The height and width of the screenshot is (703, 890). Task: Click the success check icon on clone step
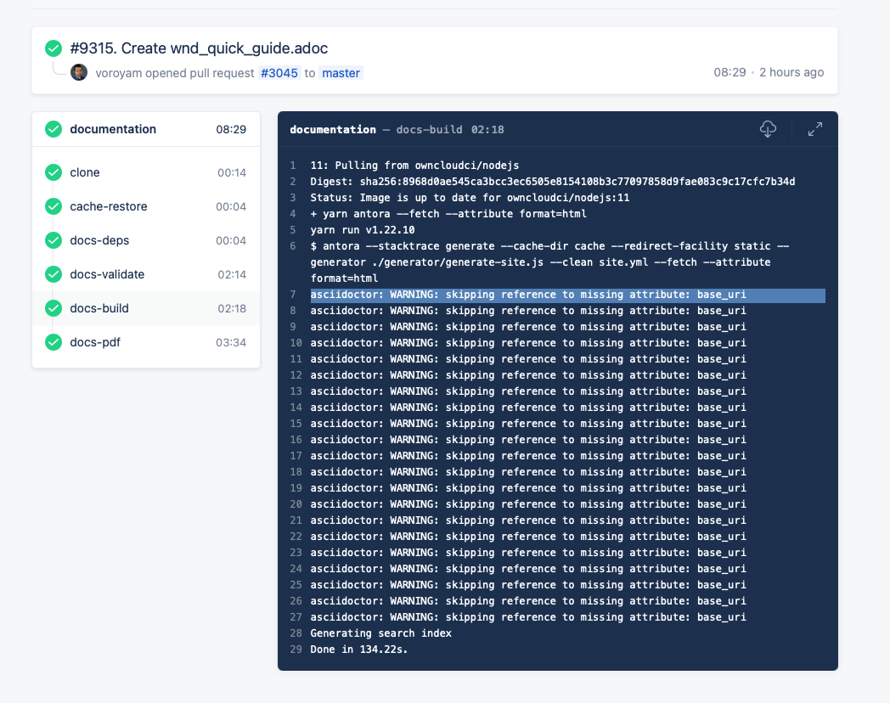click(x=53, y=172)
